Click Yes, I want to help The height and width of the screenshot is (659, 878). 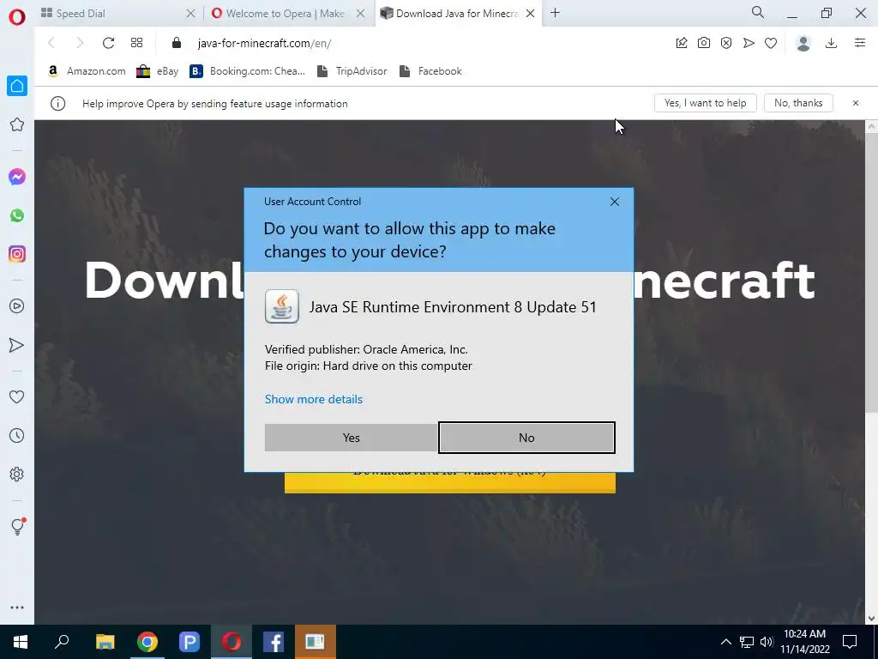[x=705, y=103]
